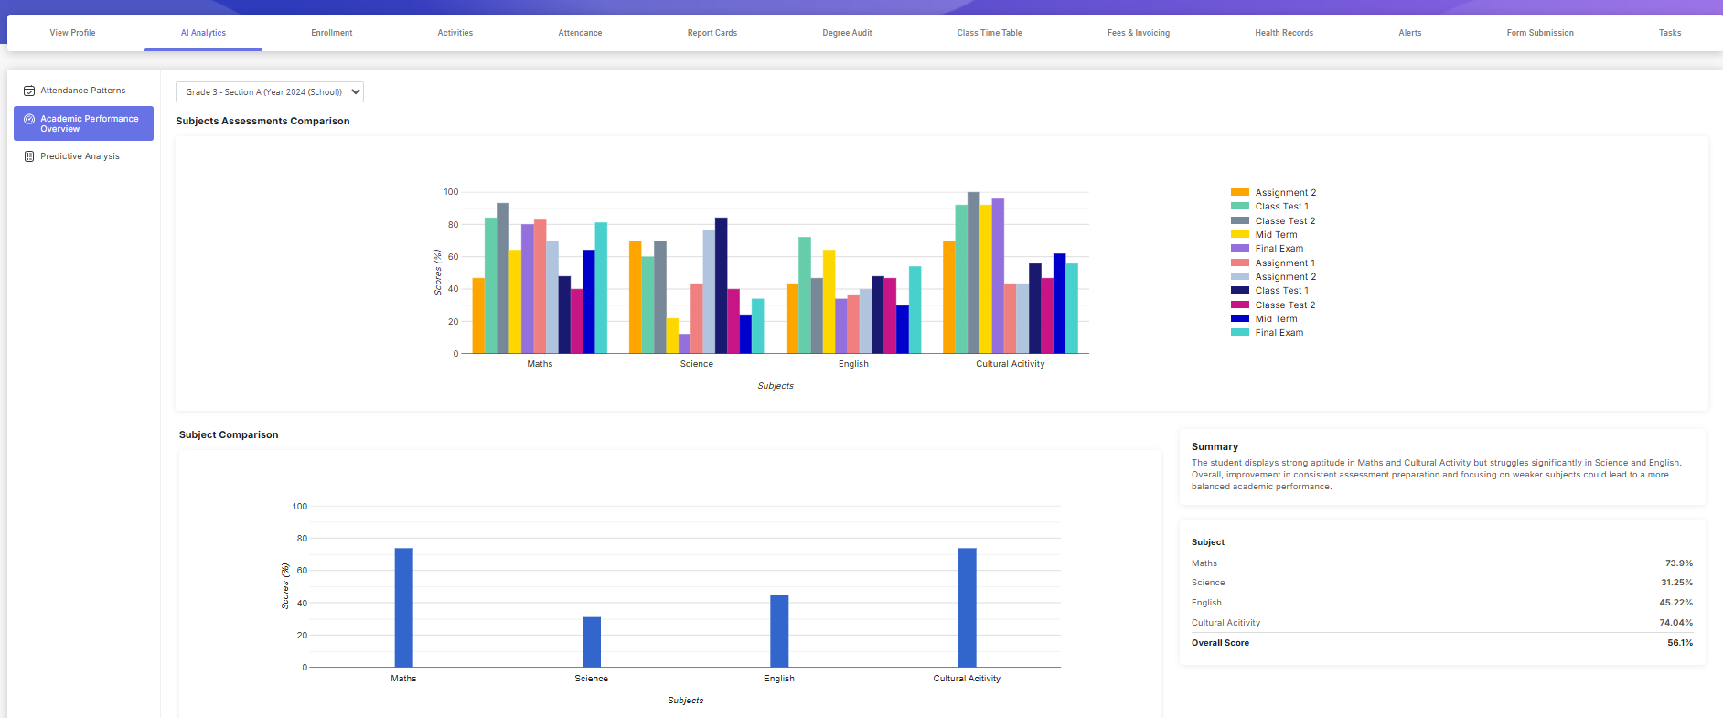The width and height of the screenshot is (1723, 718).
Task: Click the turquoise Final Exam legend swatch
Action: [x=1239, y=332]
